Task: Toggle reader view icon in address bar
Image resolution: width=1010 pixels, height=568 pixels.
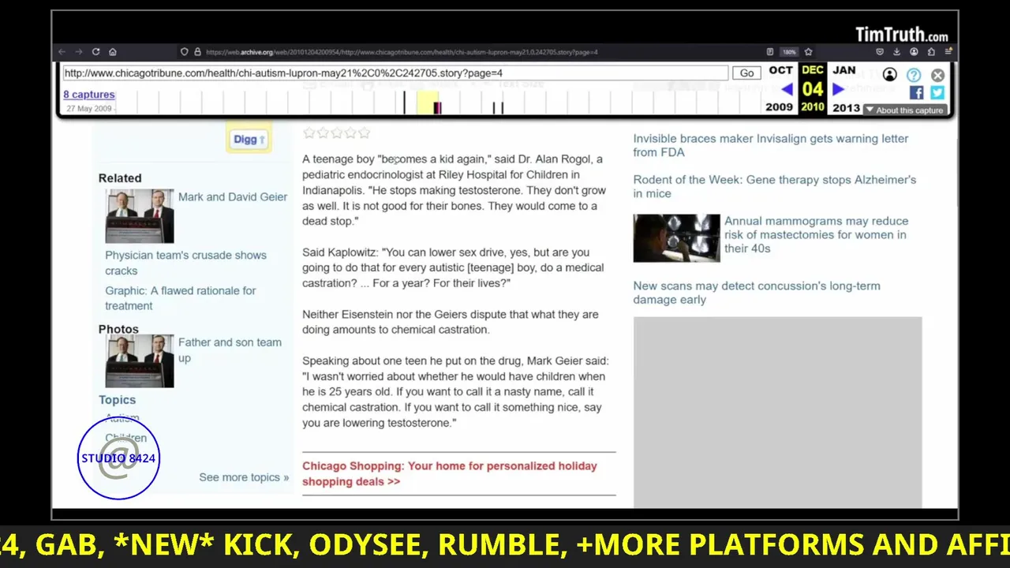Action: [x=770, y=52]
